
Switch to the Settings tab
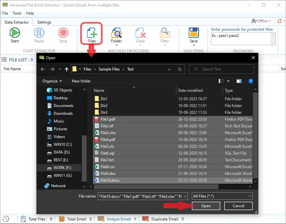click(x=44, y=22)
